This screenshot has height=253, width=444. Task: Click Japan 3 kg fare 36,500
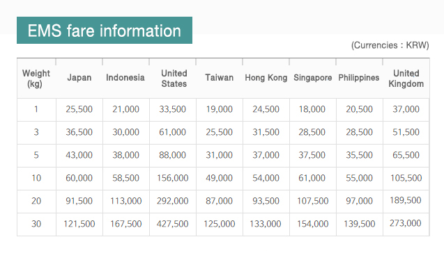(x=79, y=132)
